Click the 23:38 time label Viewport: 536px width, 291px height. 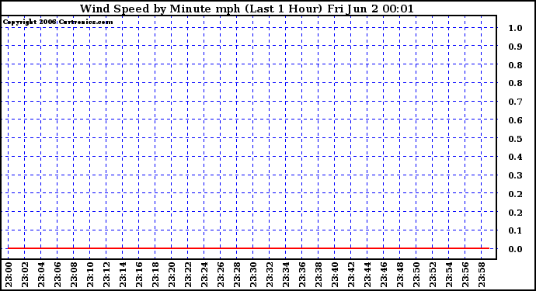(x=318, y=275)
